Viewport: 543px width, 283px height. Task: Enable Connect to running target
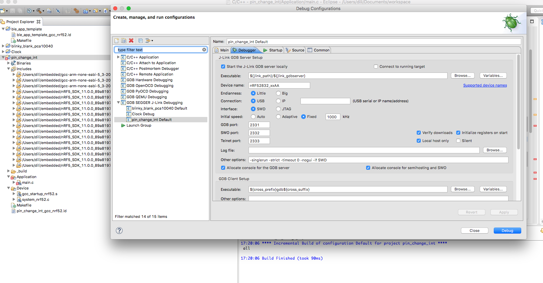tap(376, 66)
